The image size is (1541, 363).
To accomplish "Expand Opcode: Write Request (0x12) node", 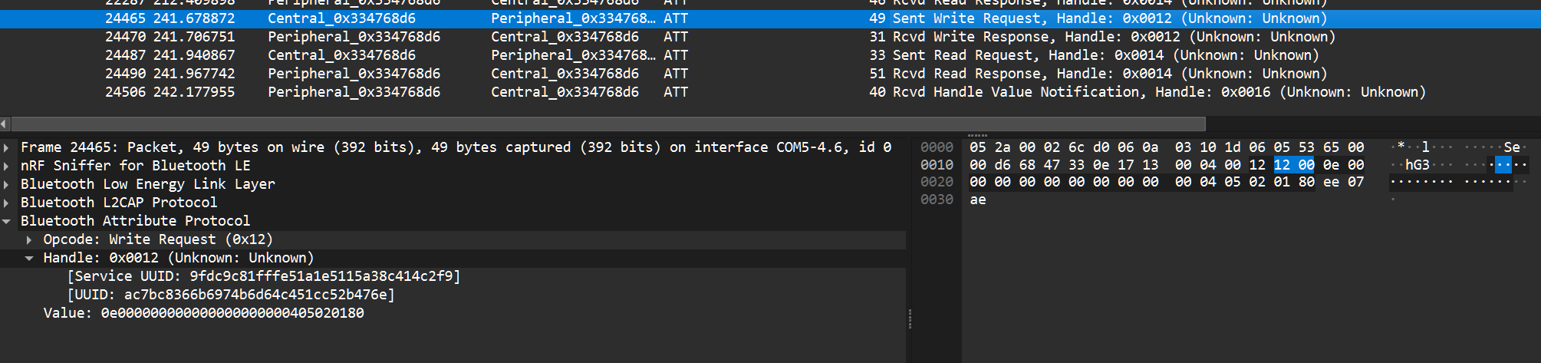I will (29, 239).
